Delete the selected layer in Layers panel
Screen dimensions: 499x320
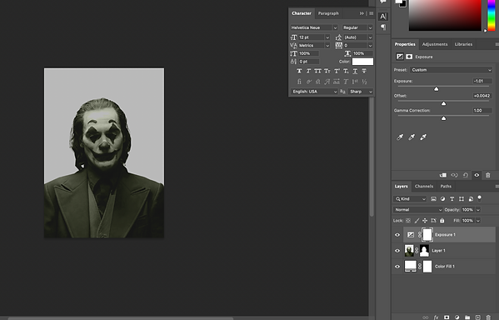(488, 317)
